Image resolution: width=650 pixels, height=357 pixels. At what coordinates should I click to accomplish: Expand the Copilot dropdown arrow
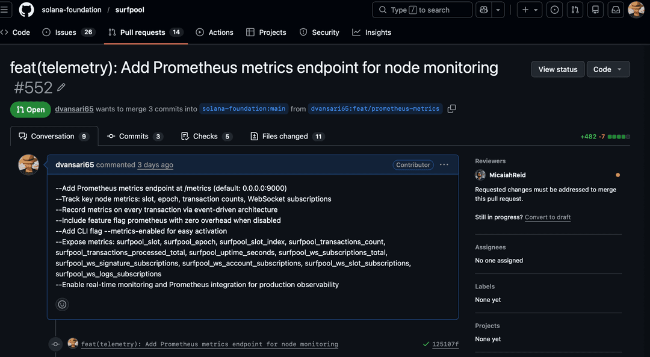498,10
